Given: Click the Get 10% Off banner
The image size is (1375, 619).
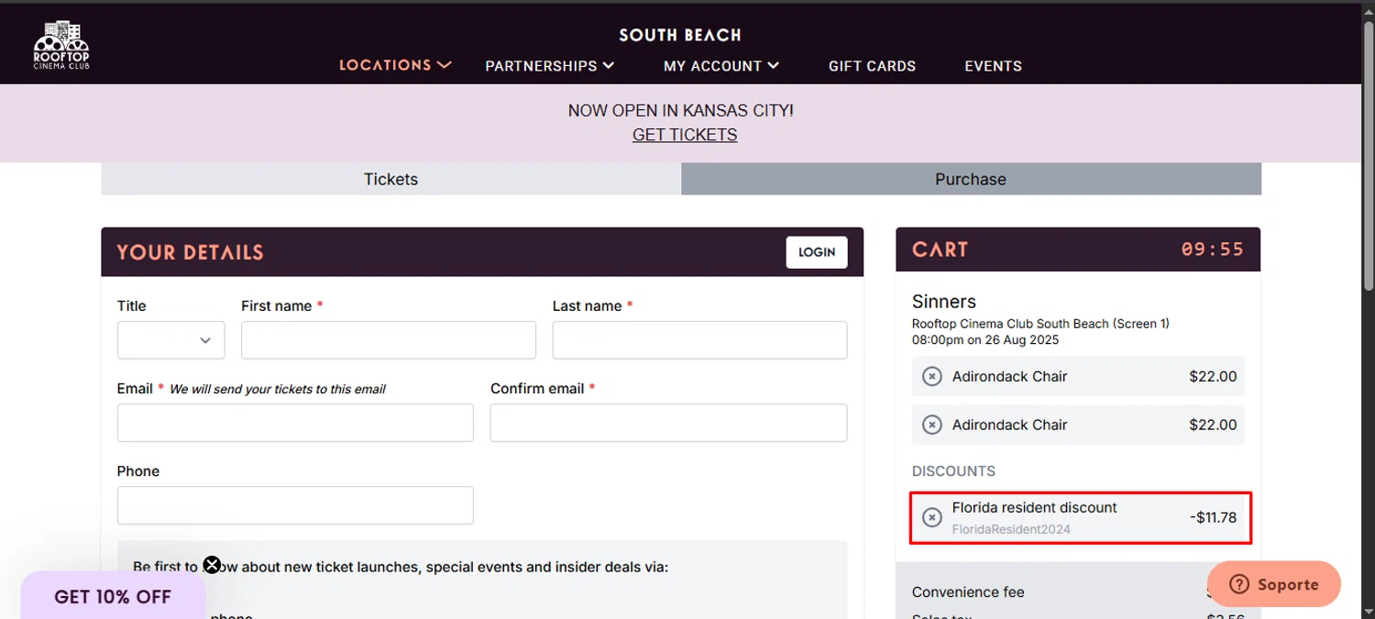Looking at the screenshot, I should point(113,596).
